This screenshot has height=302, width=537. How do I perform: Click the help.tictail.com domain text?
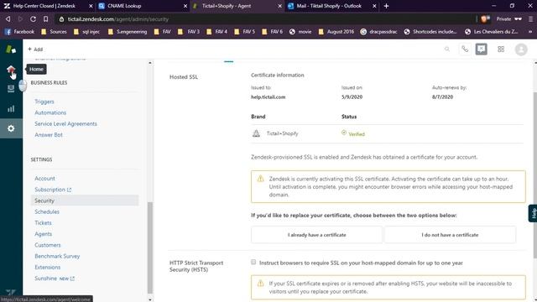click(268, 97)
